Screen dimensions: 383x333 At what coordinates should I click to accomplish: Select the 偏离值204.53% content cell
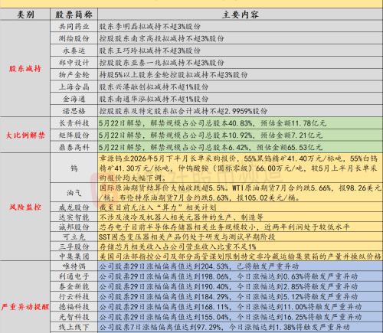click(241, 266)
